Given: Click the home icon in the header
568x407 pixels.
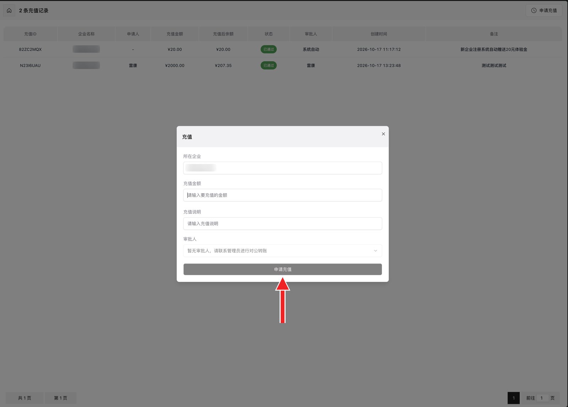Looking at the screenshot, I should coord(9,11).
